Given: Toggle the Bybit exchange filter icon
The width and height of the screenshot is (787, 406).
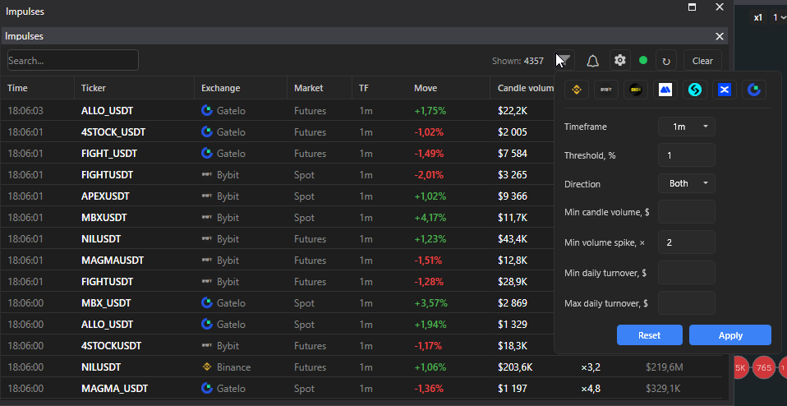Looking at the screenshot, I should pyautogui.click(x=605, y=90).
